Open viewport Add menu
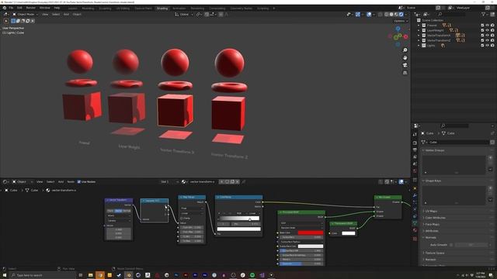The width and height of the screenshot is (497, 279). point(66,14)
